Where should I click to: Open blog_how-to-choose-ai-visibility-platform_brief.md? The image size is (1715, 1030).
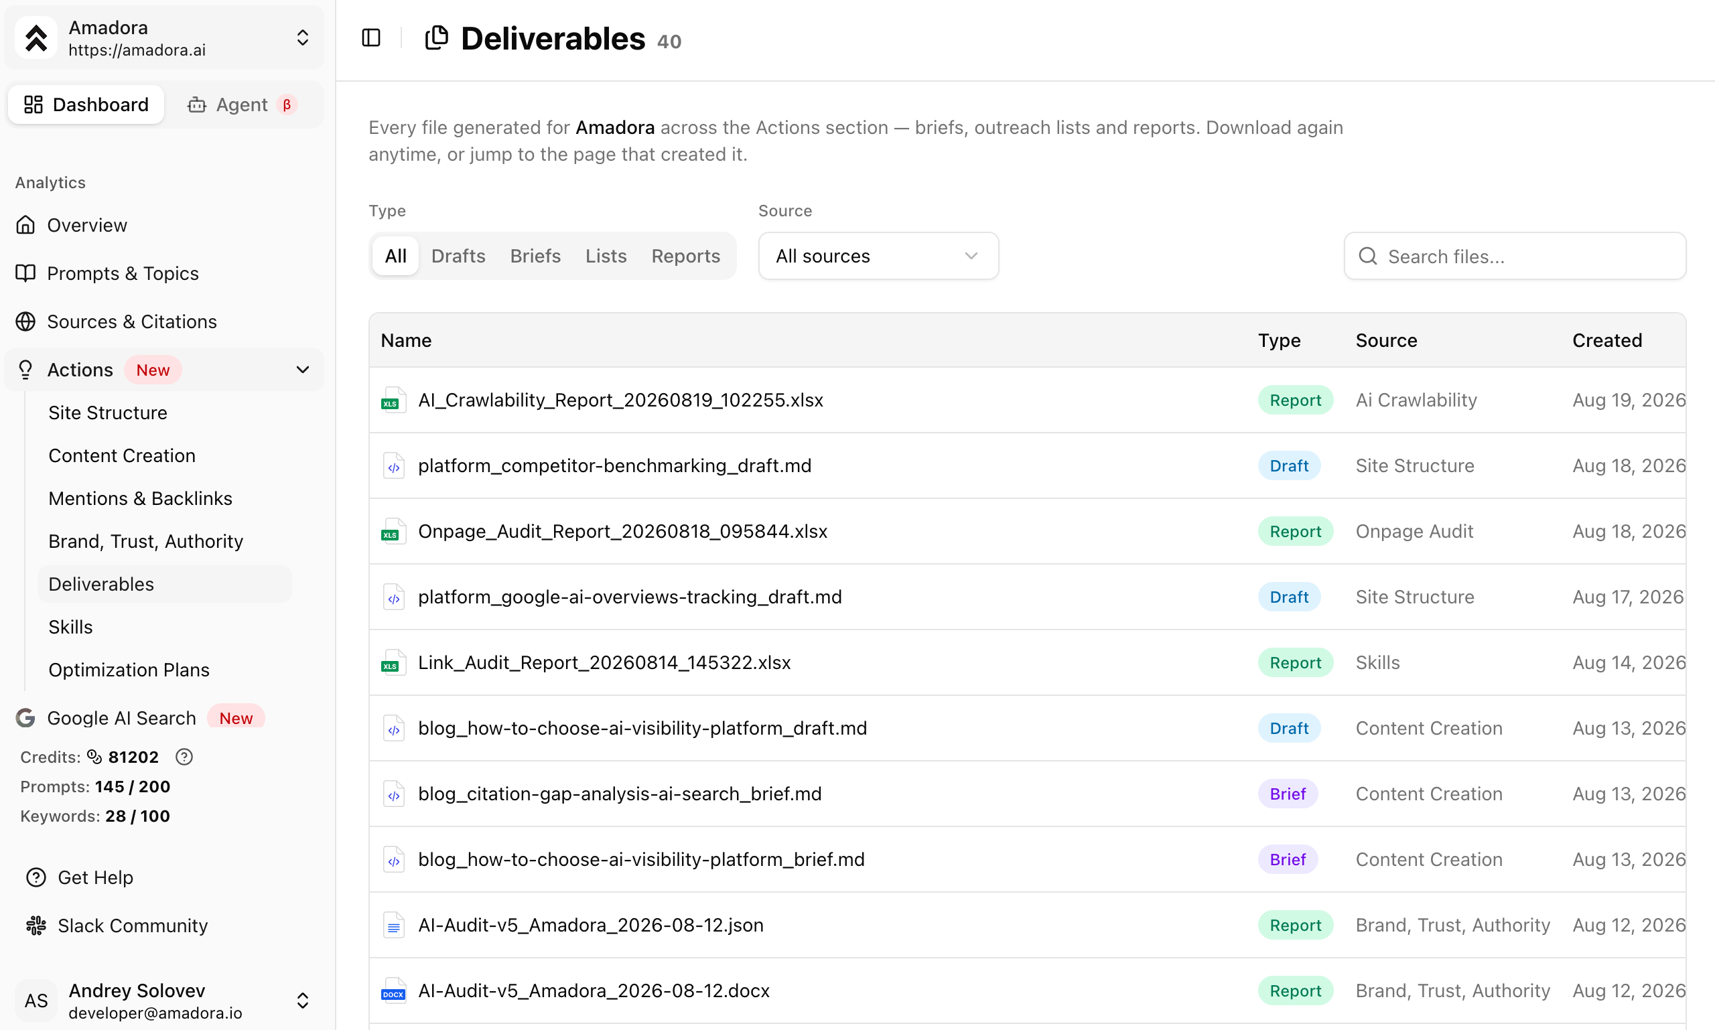coord(641,859)
